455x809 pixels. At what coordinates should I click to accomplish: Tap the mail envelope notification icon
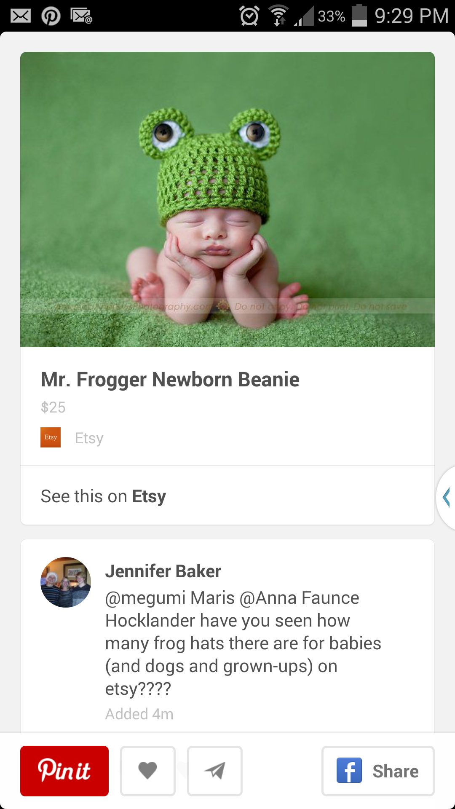click(21, 16)
